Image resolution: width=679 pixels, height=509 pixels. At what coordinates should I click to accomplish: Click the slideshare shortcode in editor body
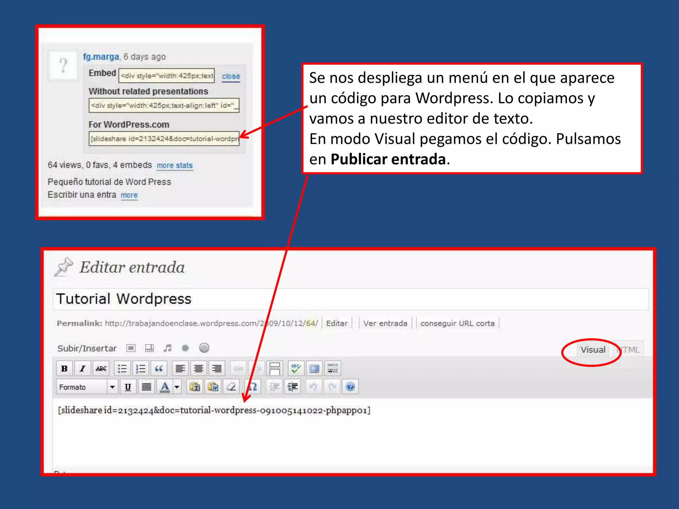point(214,410)
